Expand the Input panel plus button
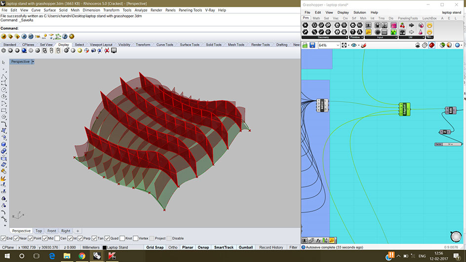The height and width of the screenshot is (262, 466). [396, 37]
